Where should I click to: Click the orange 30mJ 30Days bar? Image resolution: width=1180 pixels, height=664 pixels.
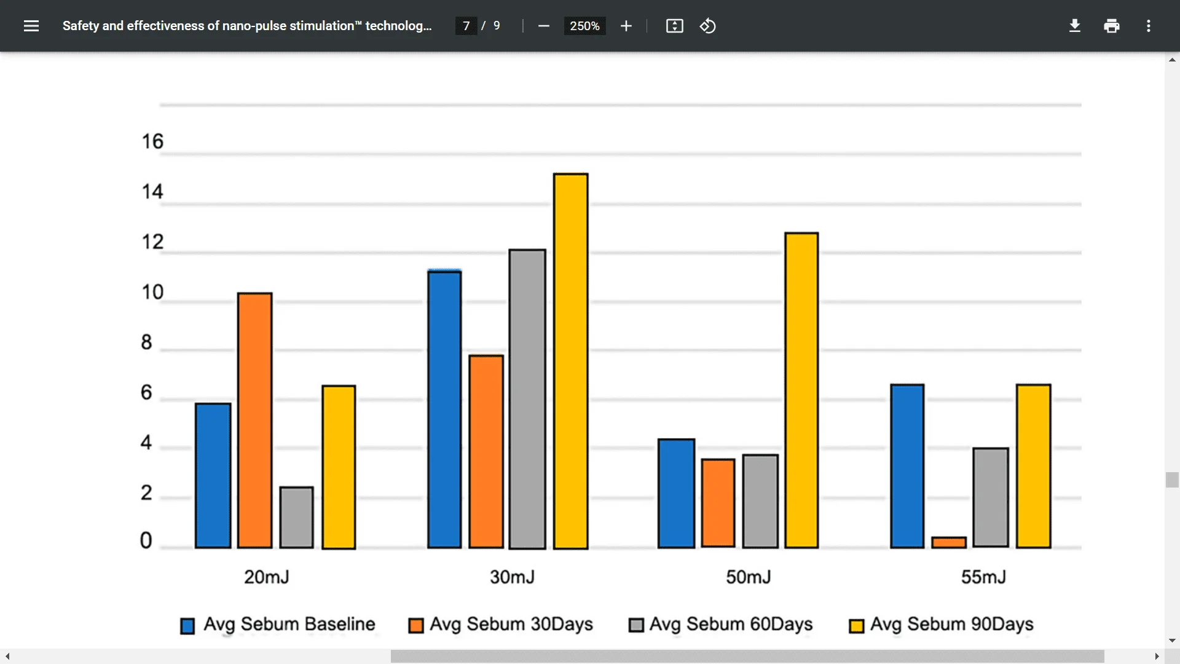[486, 452]
